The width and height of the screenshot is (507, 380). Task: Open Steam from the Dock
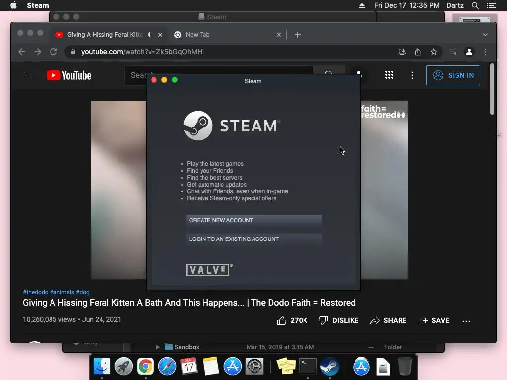(329, 367)
